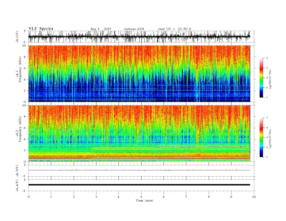Click the time axis tick label "5"
The height and width of the screenshot is (221, 286).
[x=141, y=197]
